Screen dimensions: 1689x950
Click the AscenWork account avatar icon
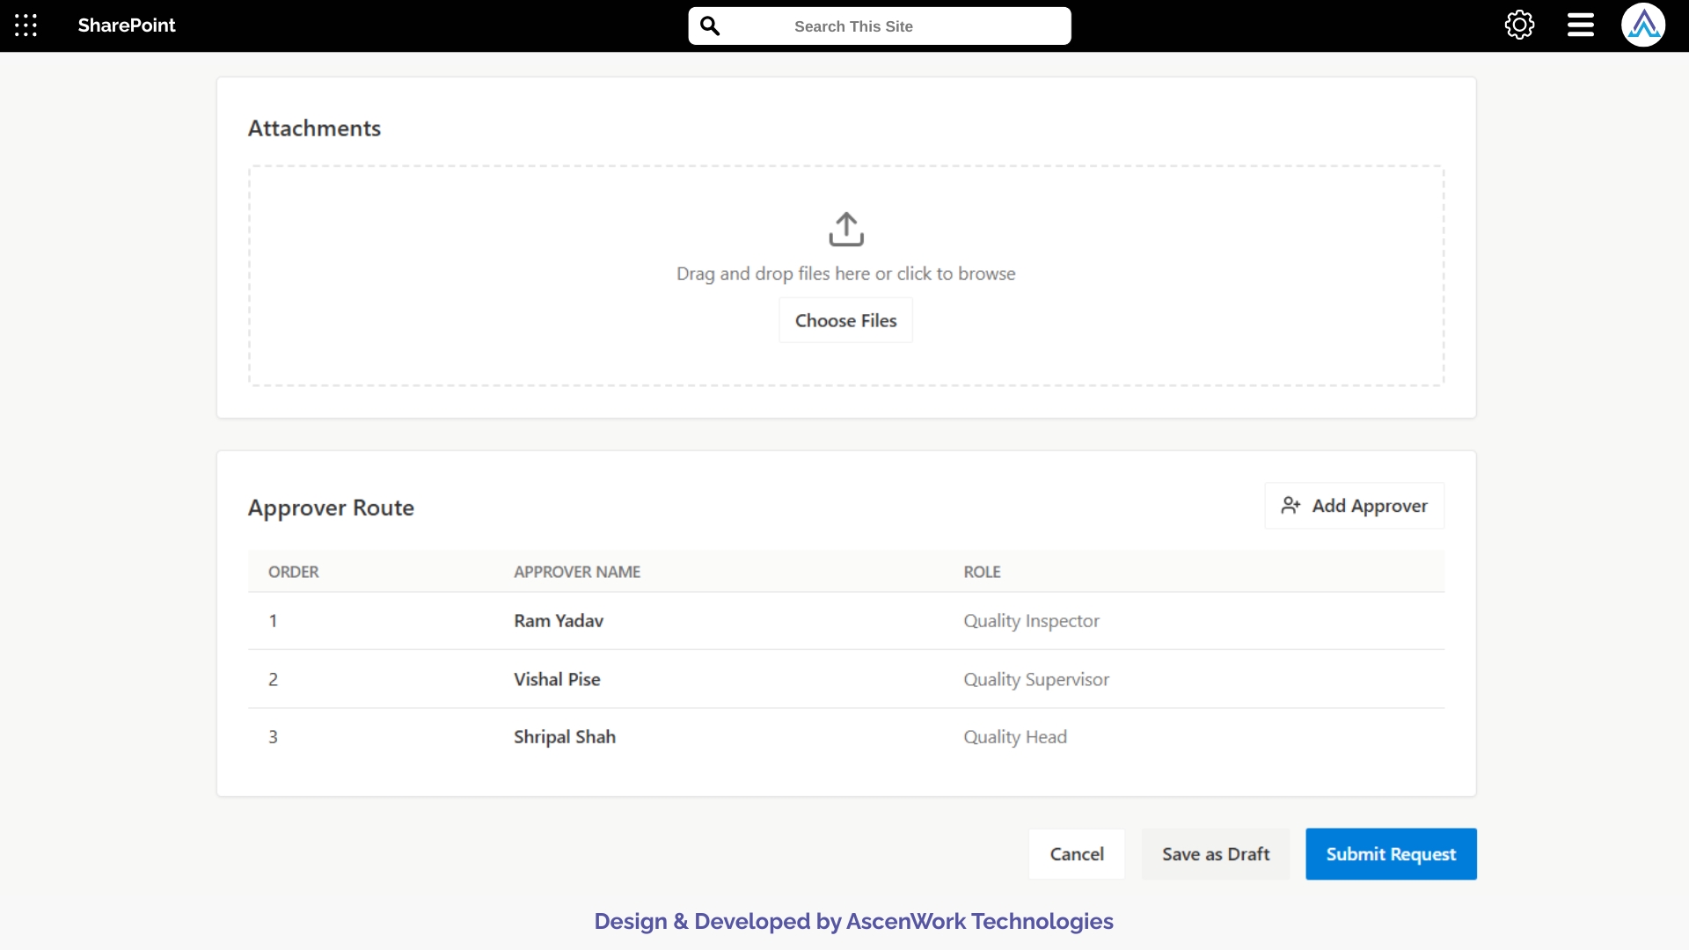click(1643, 25)
